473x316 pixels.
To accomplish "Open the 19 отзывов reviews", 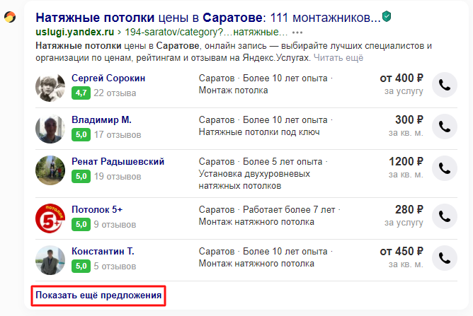I will pyautogui.click(x=118, y=177).
